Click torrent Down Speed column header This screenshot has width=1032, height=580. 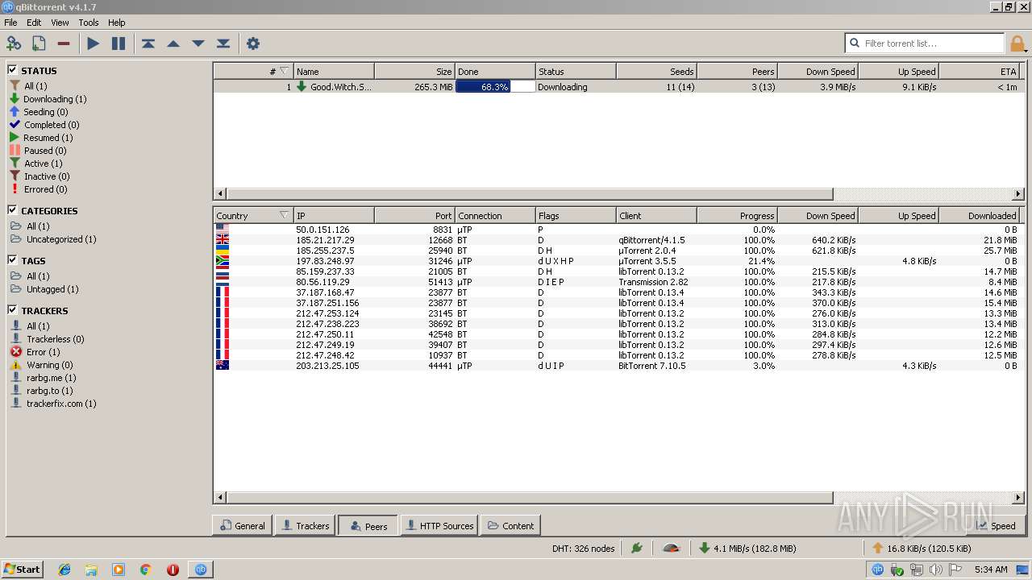pos(818,71)
